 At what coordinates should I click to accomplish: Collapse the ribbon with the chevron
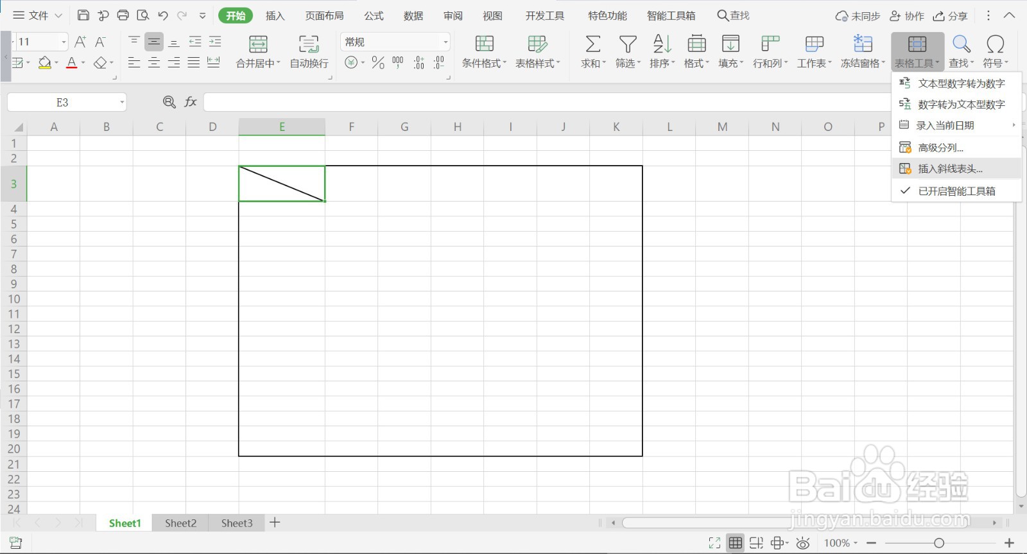[x=1010, y=15]
